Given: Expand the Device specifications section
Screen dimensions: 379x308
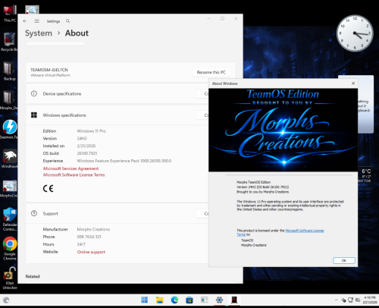Looking at the screenshot, I should [x=118, y=94].
